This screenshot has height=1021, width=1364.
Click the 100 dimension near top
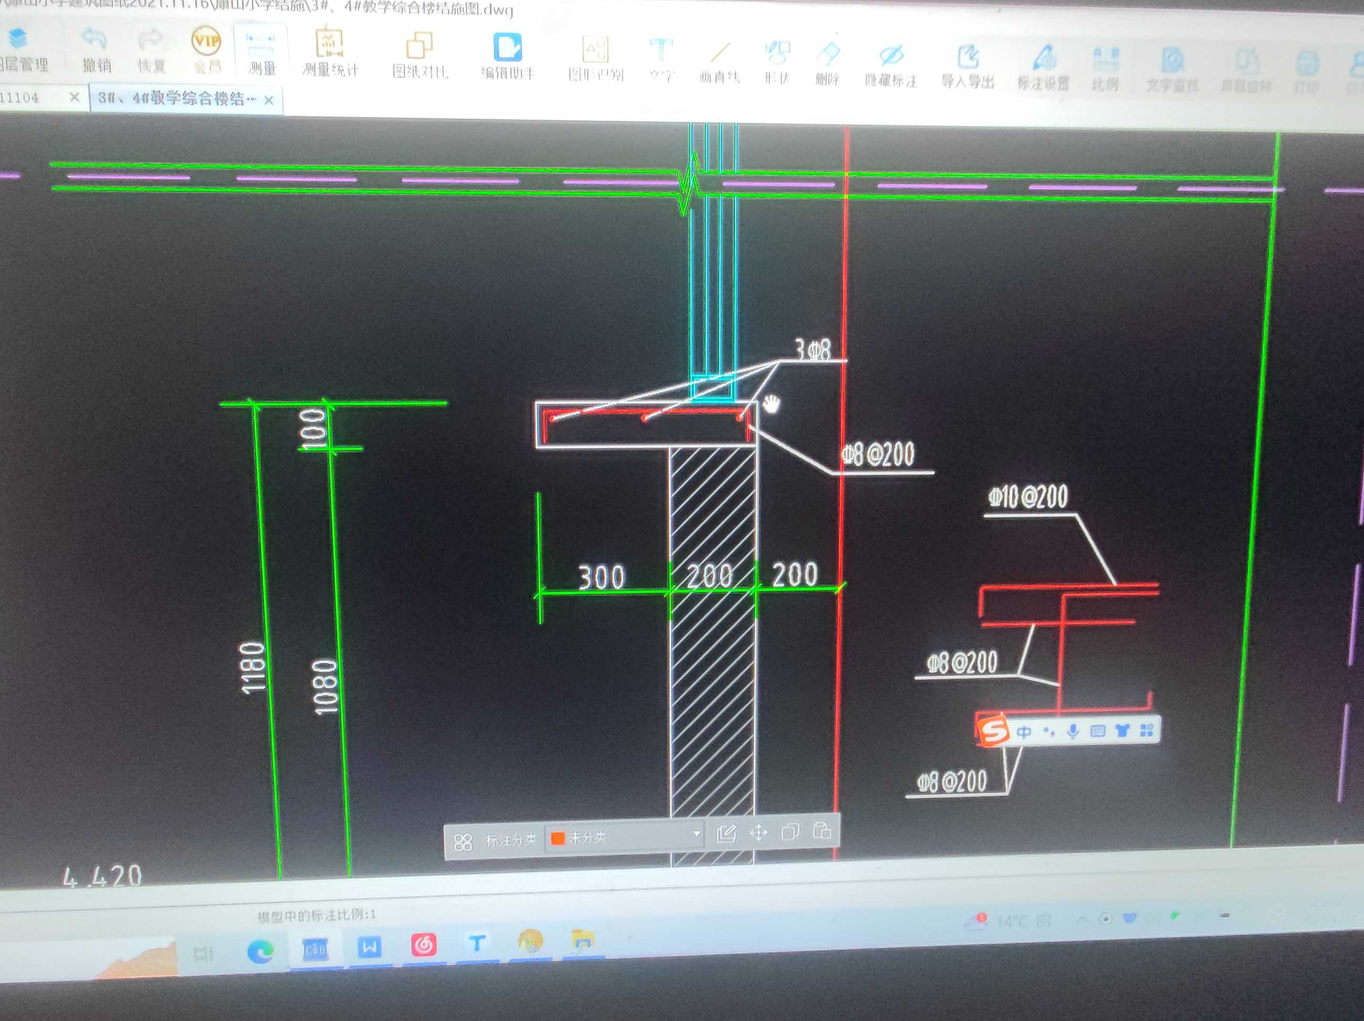[x=313, y=428]
